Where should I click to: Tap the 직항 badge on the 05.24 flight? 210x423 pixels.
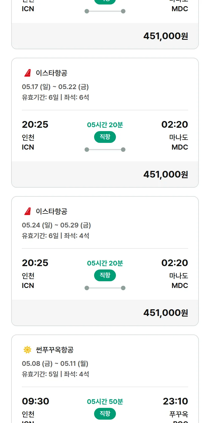tap(105, 275)
